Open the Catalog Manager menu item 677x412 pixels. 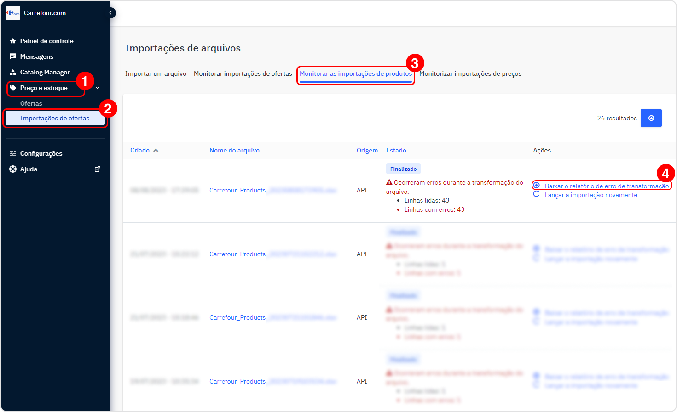point(45,72)
